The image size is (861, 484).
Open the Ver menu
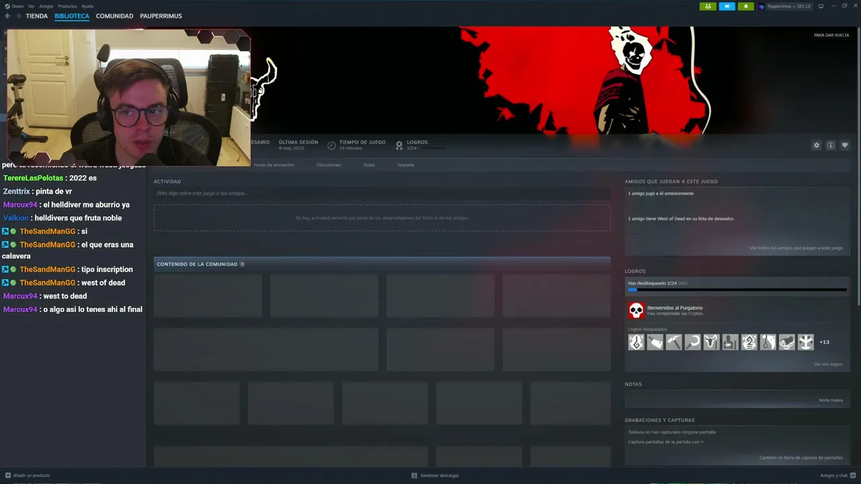32,6
